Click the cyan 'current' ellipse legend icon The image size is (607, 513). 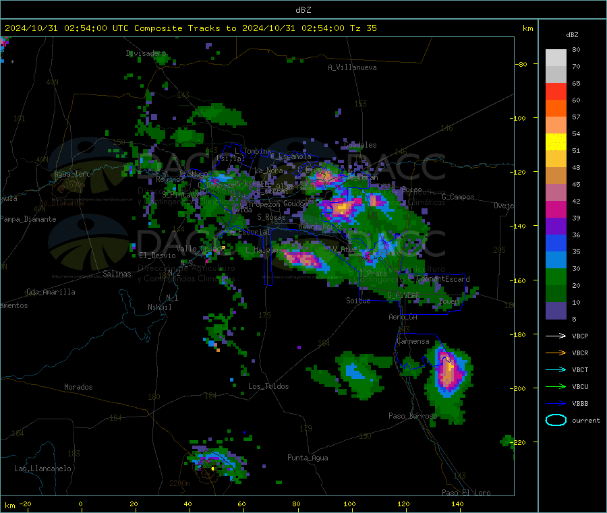point(556,420)
